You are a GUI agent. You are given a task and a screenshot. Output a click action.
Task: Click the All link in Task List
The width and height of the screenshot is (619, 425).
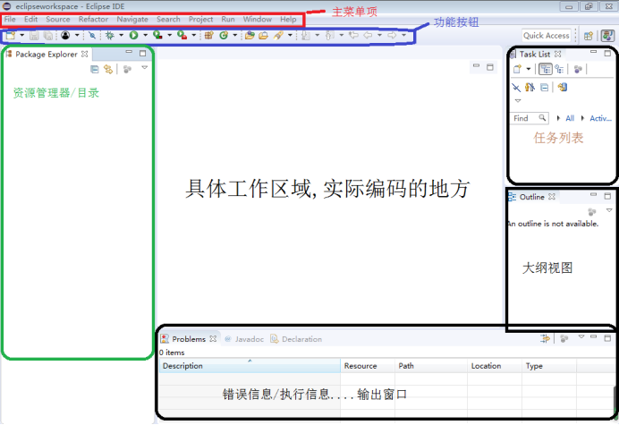pyautogui.click(x=570, y=118)
